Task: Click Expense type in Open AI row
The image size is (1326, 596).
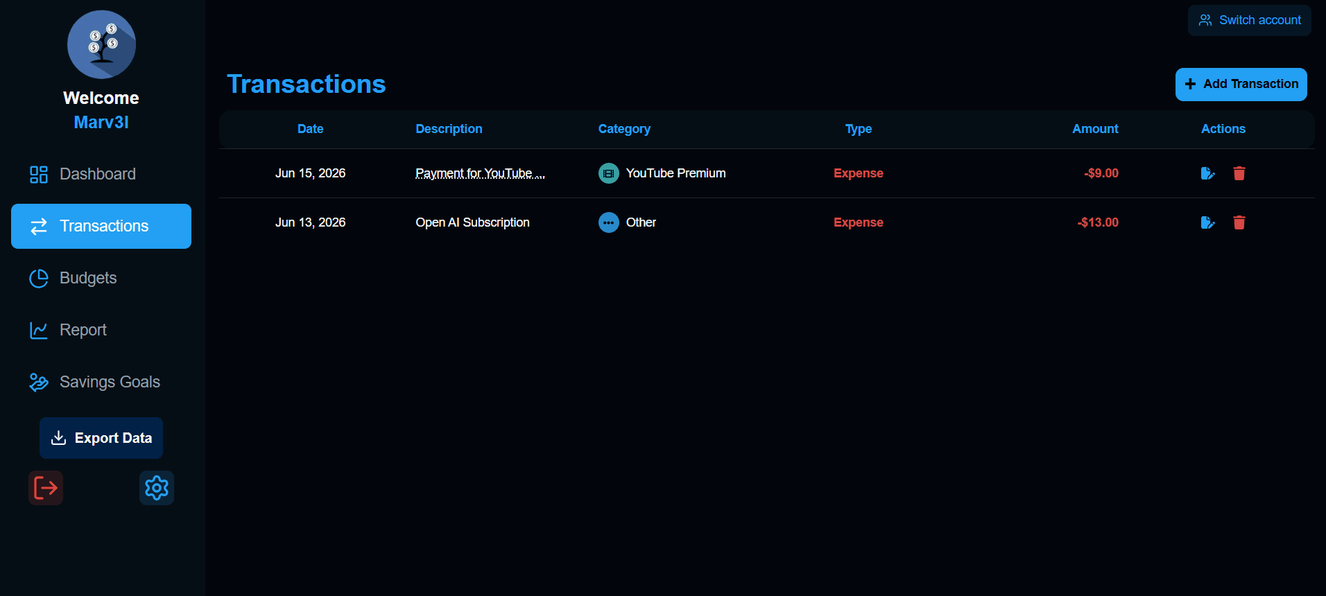Action: (859, 222)
